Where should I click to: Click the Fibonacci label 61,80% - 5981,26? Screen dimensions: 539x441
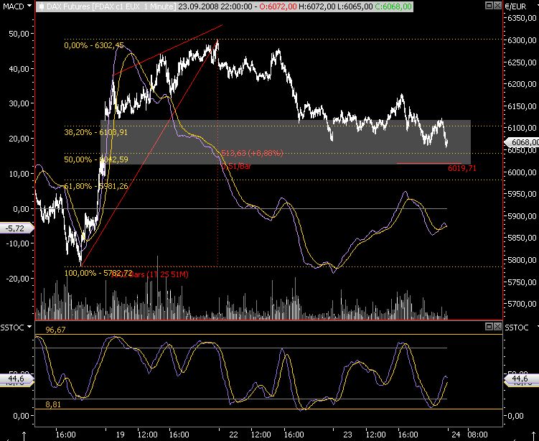coord(96,186)
